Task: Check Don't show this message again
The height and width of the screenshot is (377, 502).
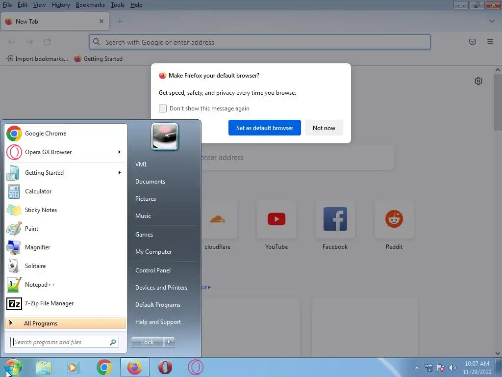Action: 163,108
